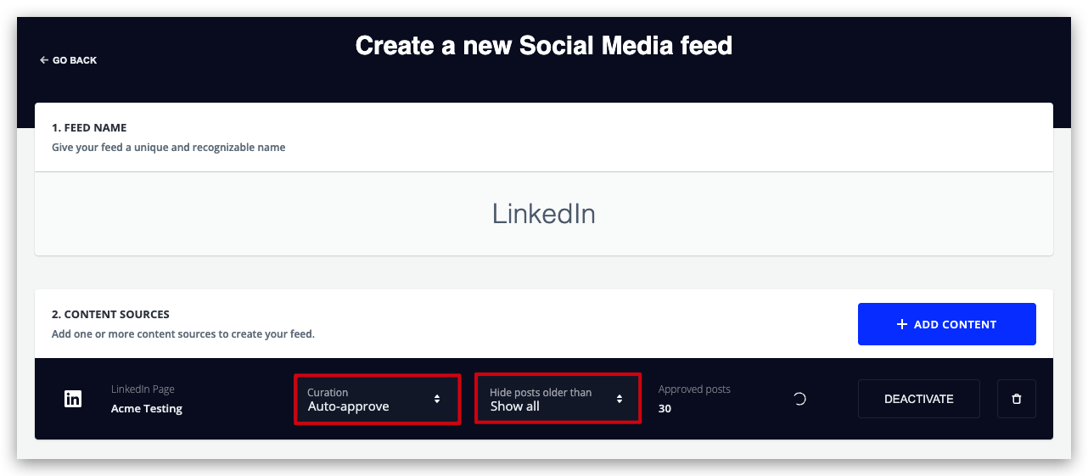Click the ADD CONTENT button
Screen dimensions: 1088x476
pos(947,324)
